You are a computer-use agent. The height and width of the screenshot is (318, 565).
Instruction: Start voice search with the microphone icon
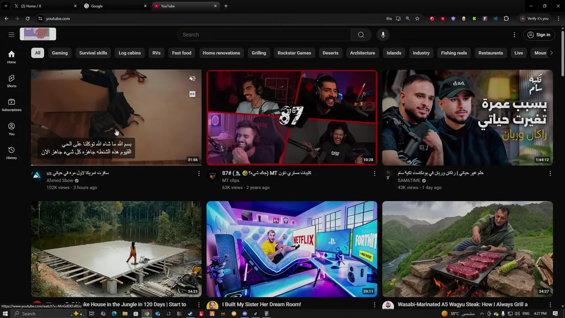[x=383, y=35]
